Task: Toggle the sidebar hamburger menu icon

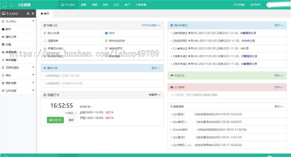Action: click(x=33, y=14)
